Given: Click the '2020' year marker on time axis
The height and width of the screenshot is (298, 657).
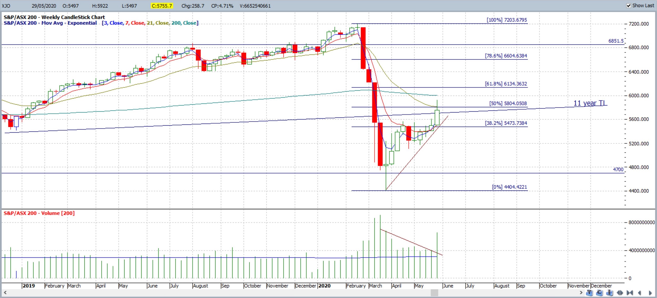Looking at the screenshot, I should pos(325,286).
